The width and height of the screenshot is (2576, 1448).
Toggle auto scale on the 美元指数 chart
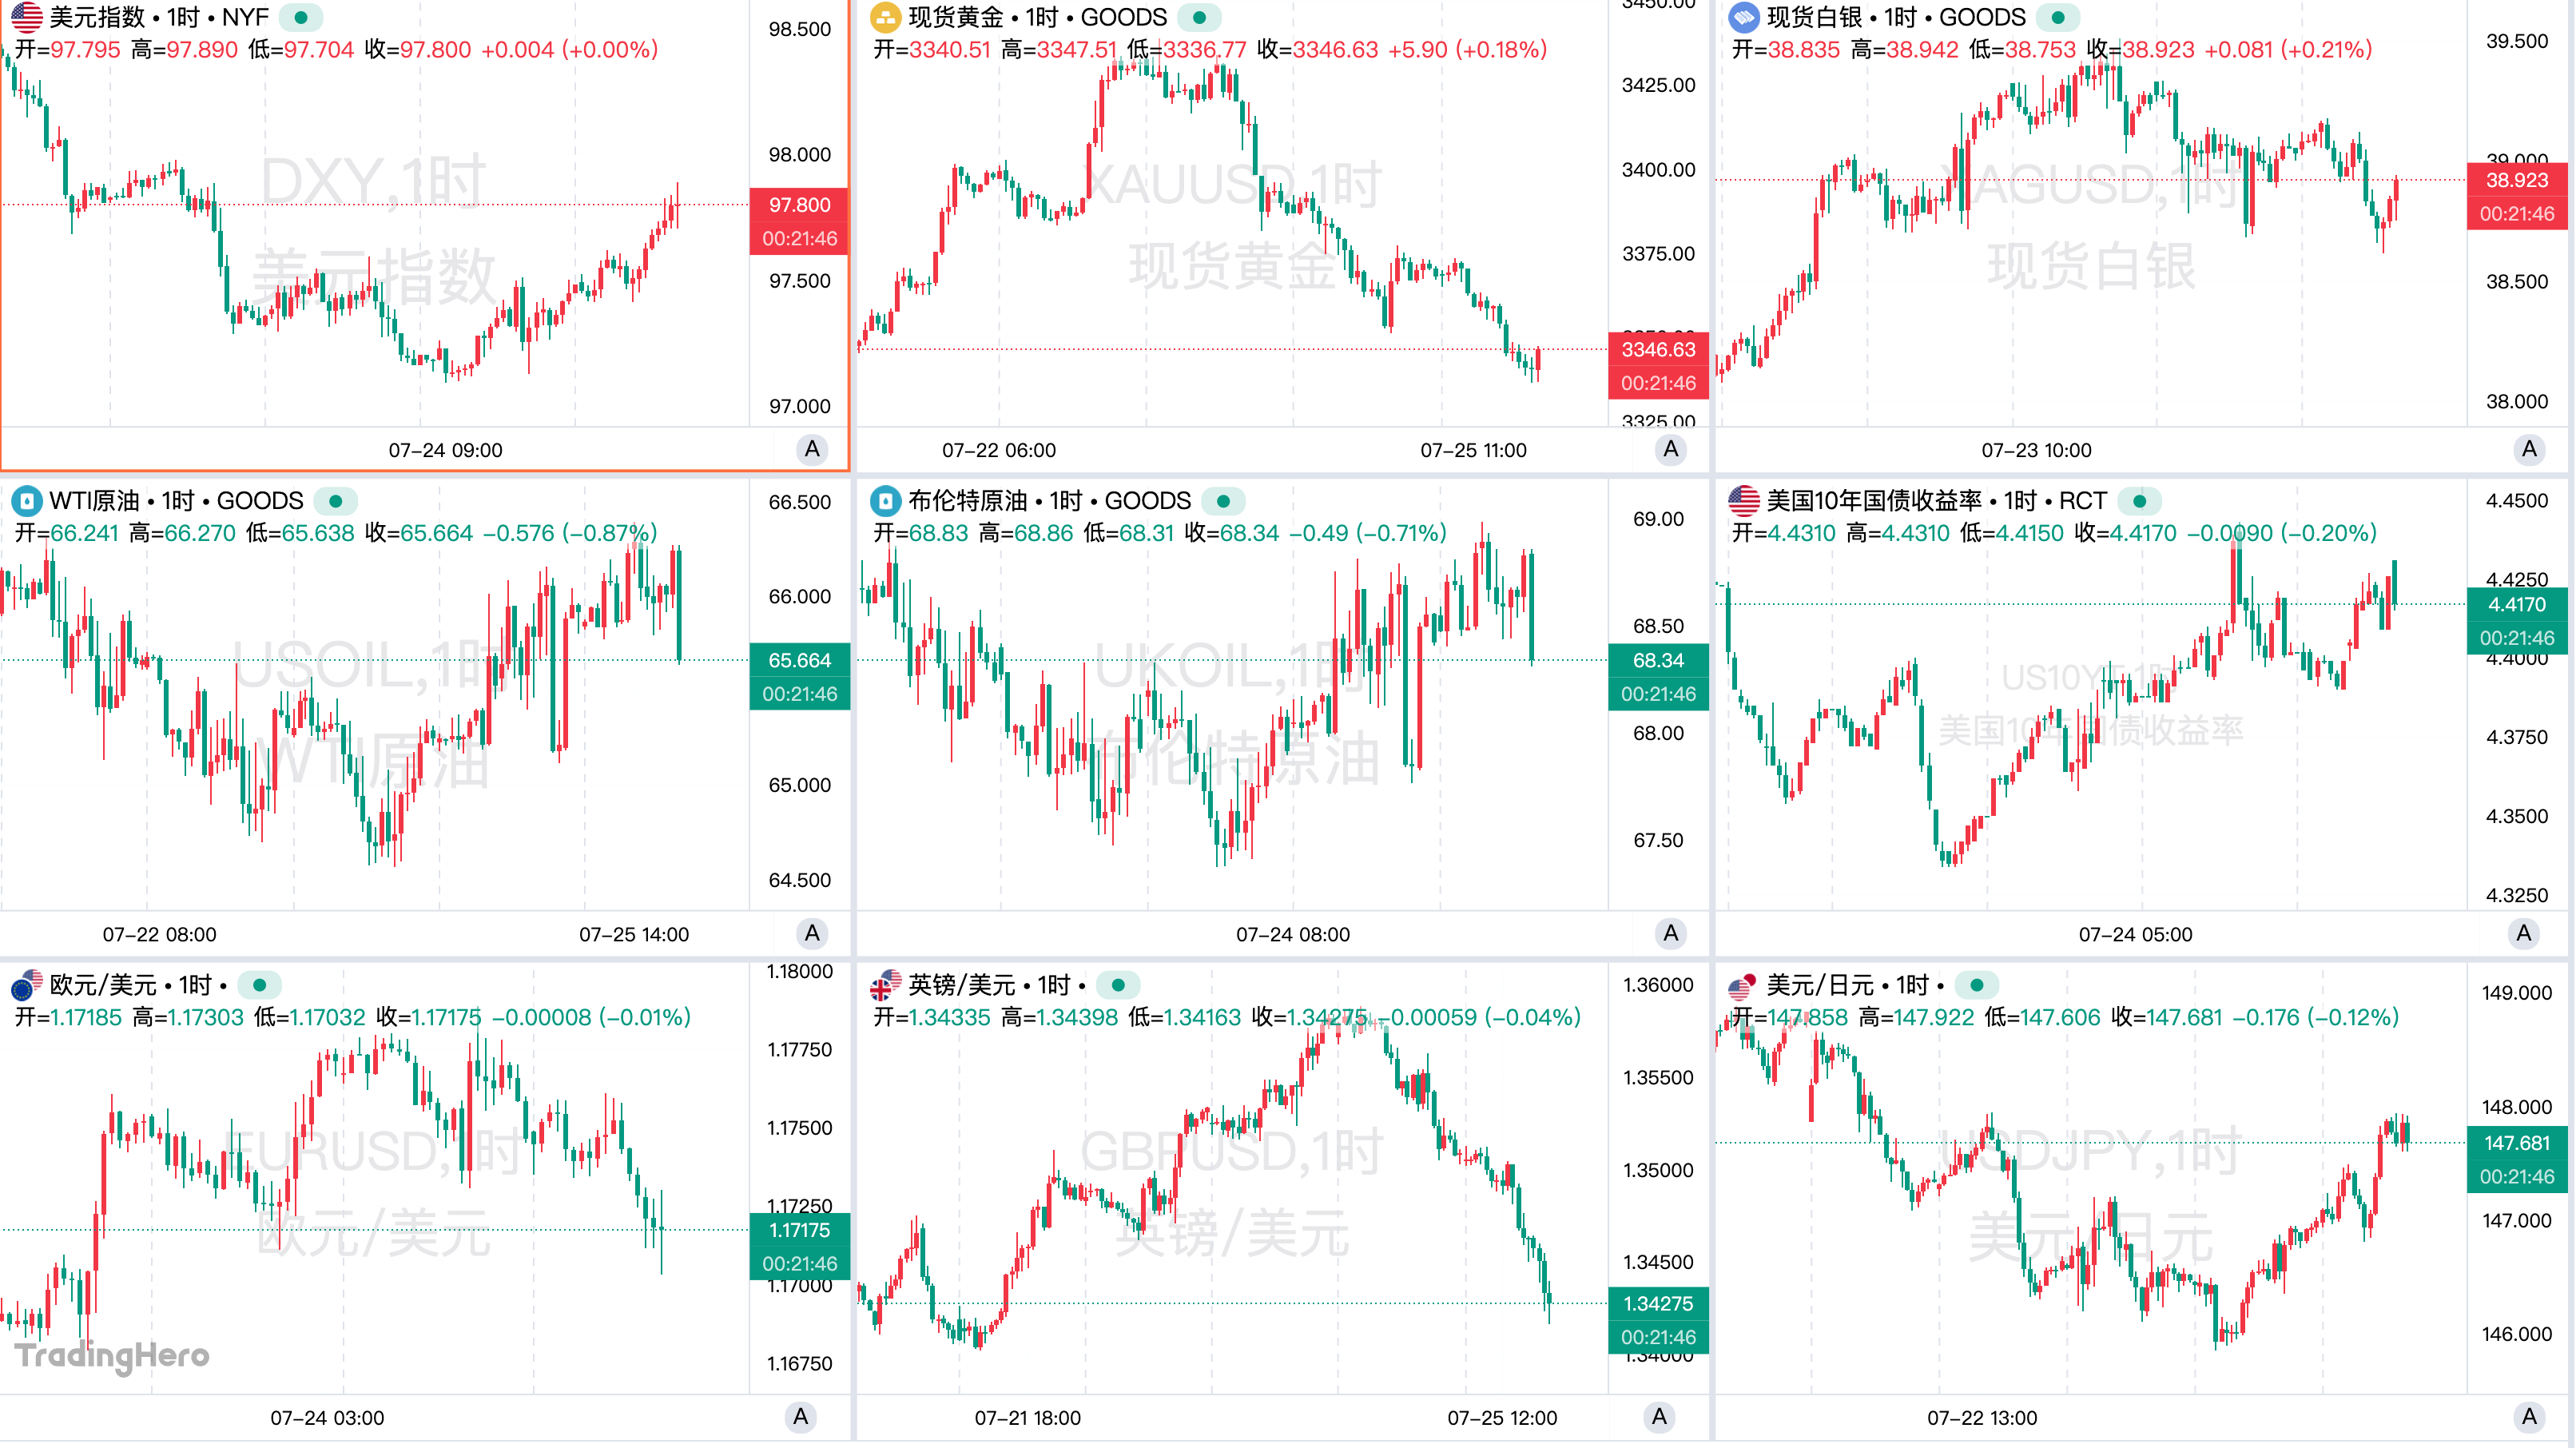click(812, 449)
